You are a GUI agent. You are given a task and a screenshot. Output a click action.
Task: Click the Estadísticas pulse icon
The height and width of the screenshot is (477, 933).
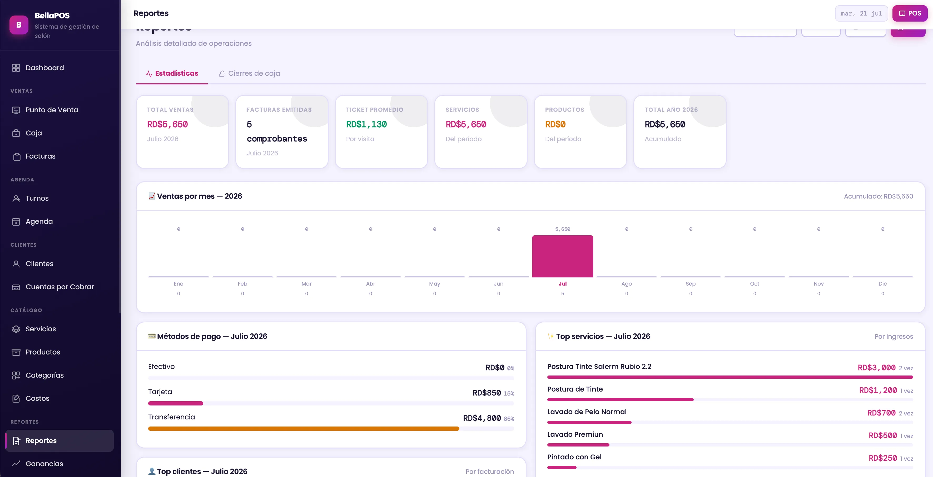tap(149, 74)
